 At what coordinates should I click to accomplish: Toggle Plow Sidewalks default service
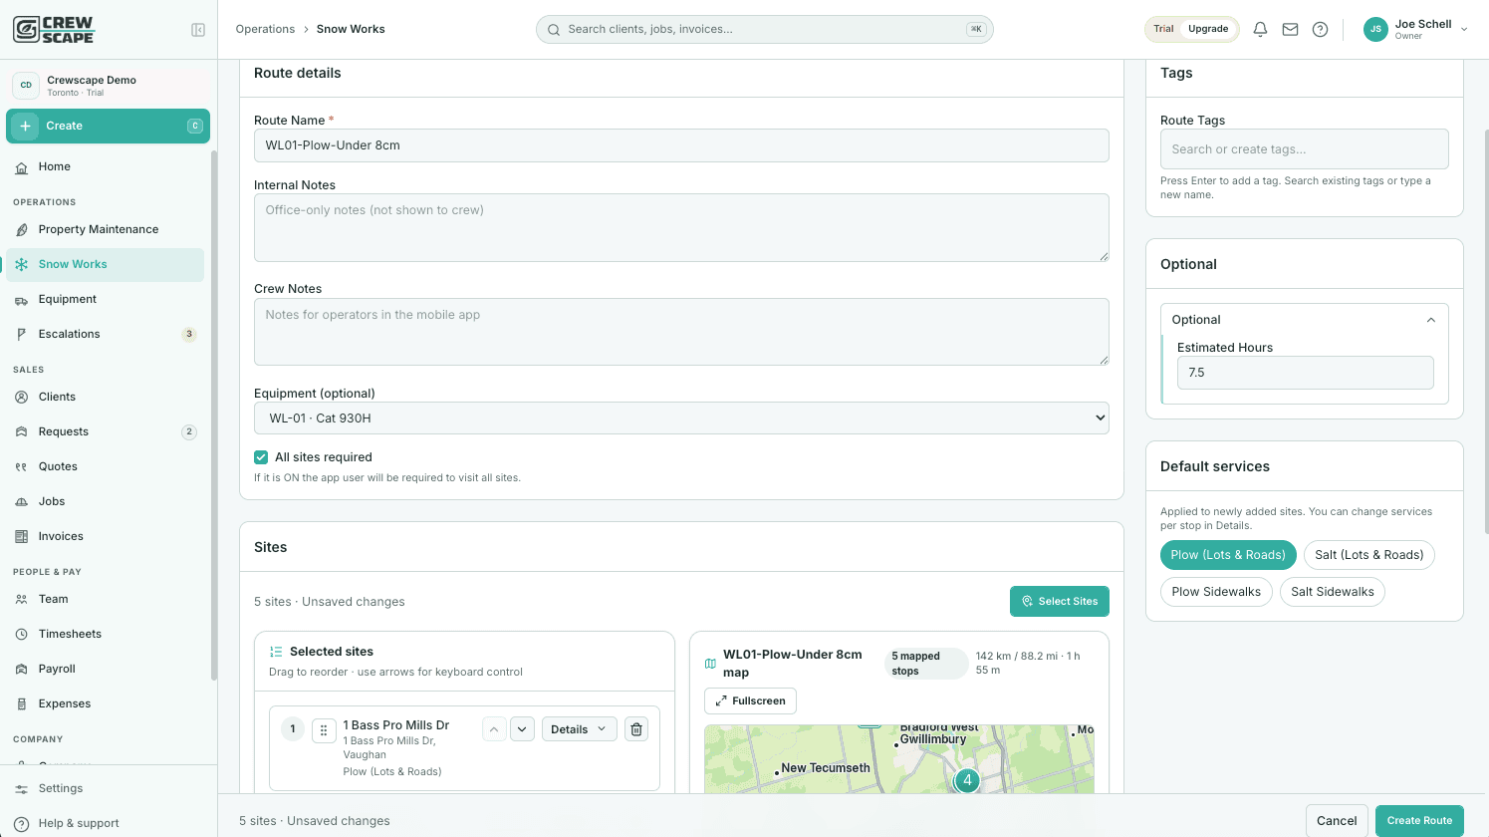(x=1216, y=592)
